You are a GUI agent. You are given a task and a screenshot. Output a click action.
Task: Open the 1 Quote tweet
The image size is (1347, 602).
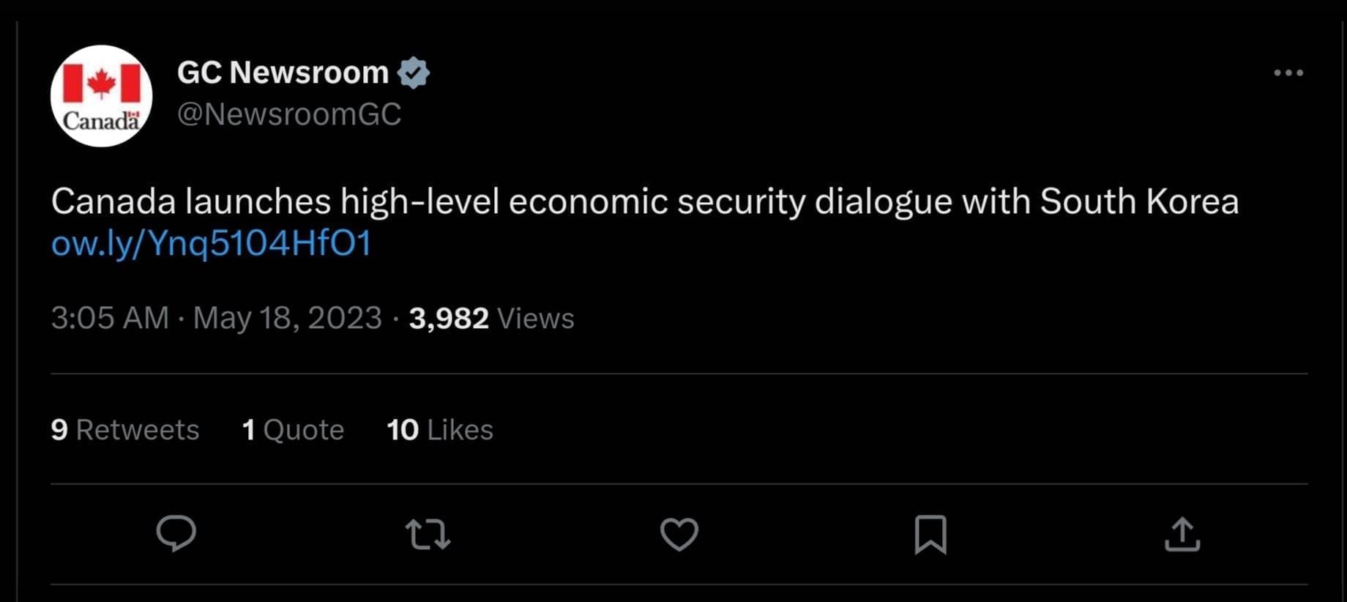[x=293, y=430]
